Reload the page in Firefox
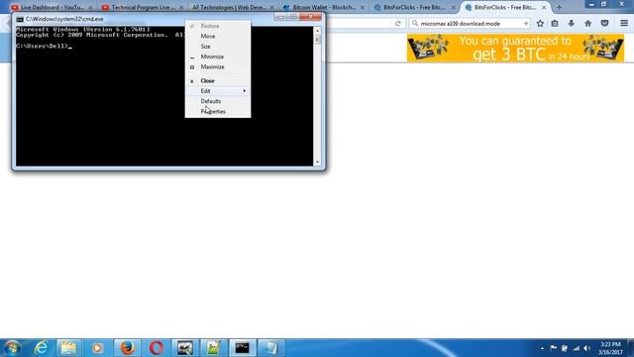634x357 pixels. click(x=398, y=24)
